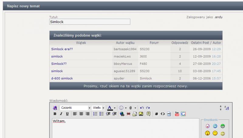This screenshot has width=243, height=138.
Task: Click the Tytuł input field containing 'Simlock'
Action: coord(90,22)
